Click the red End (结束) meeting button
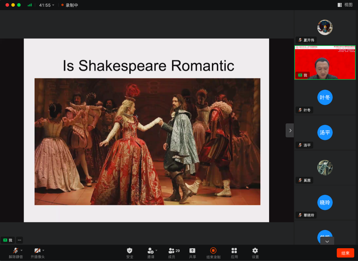 [x=345, y=253]
